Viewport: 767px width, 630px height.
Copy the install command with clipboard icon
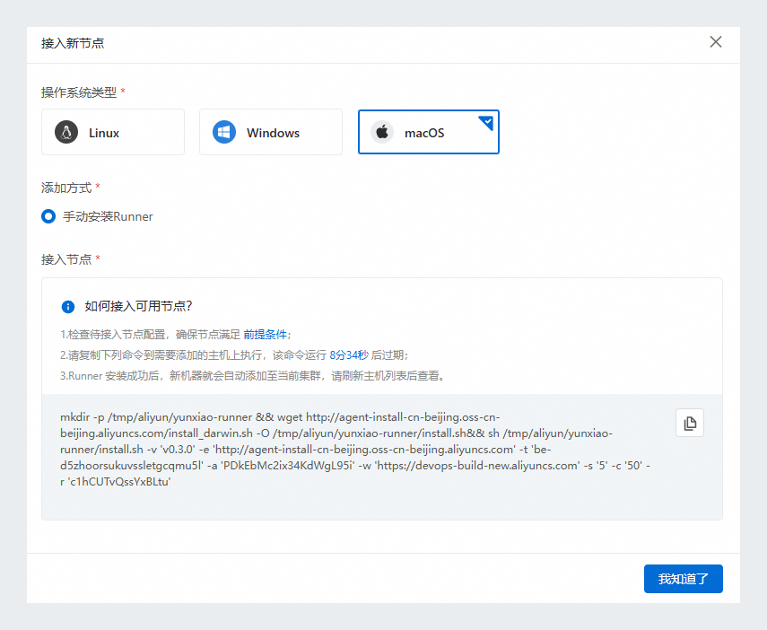coord(690,423)
